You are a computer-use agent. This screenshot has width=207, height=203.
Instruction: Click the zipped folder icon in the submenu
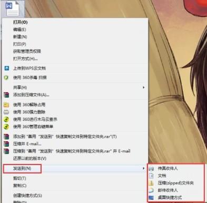tap(151, 183)
